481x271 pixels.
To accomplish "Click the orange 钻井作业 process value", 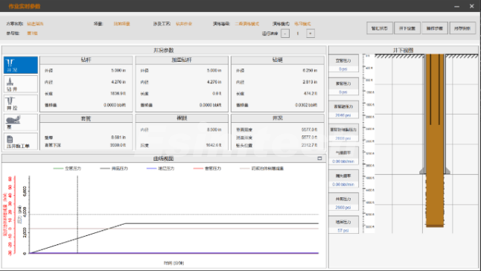I will click(184, 24).
